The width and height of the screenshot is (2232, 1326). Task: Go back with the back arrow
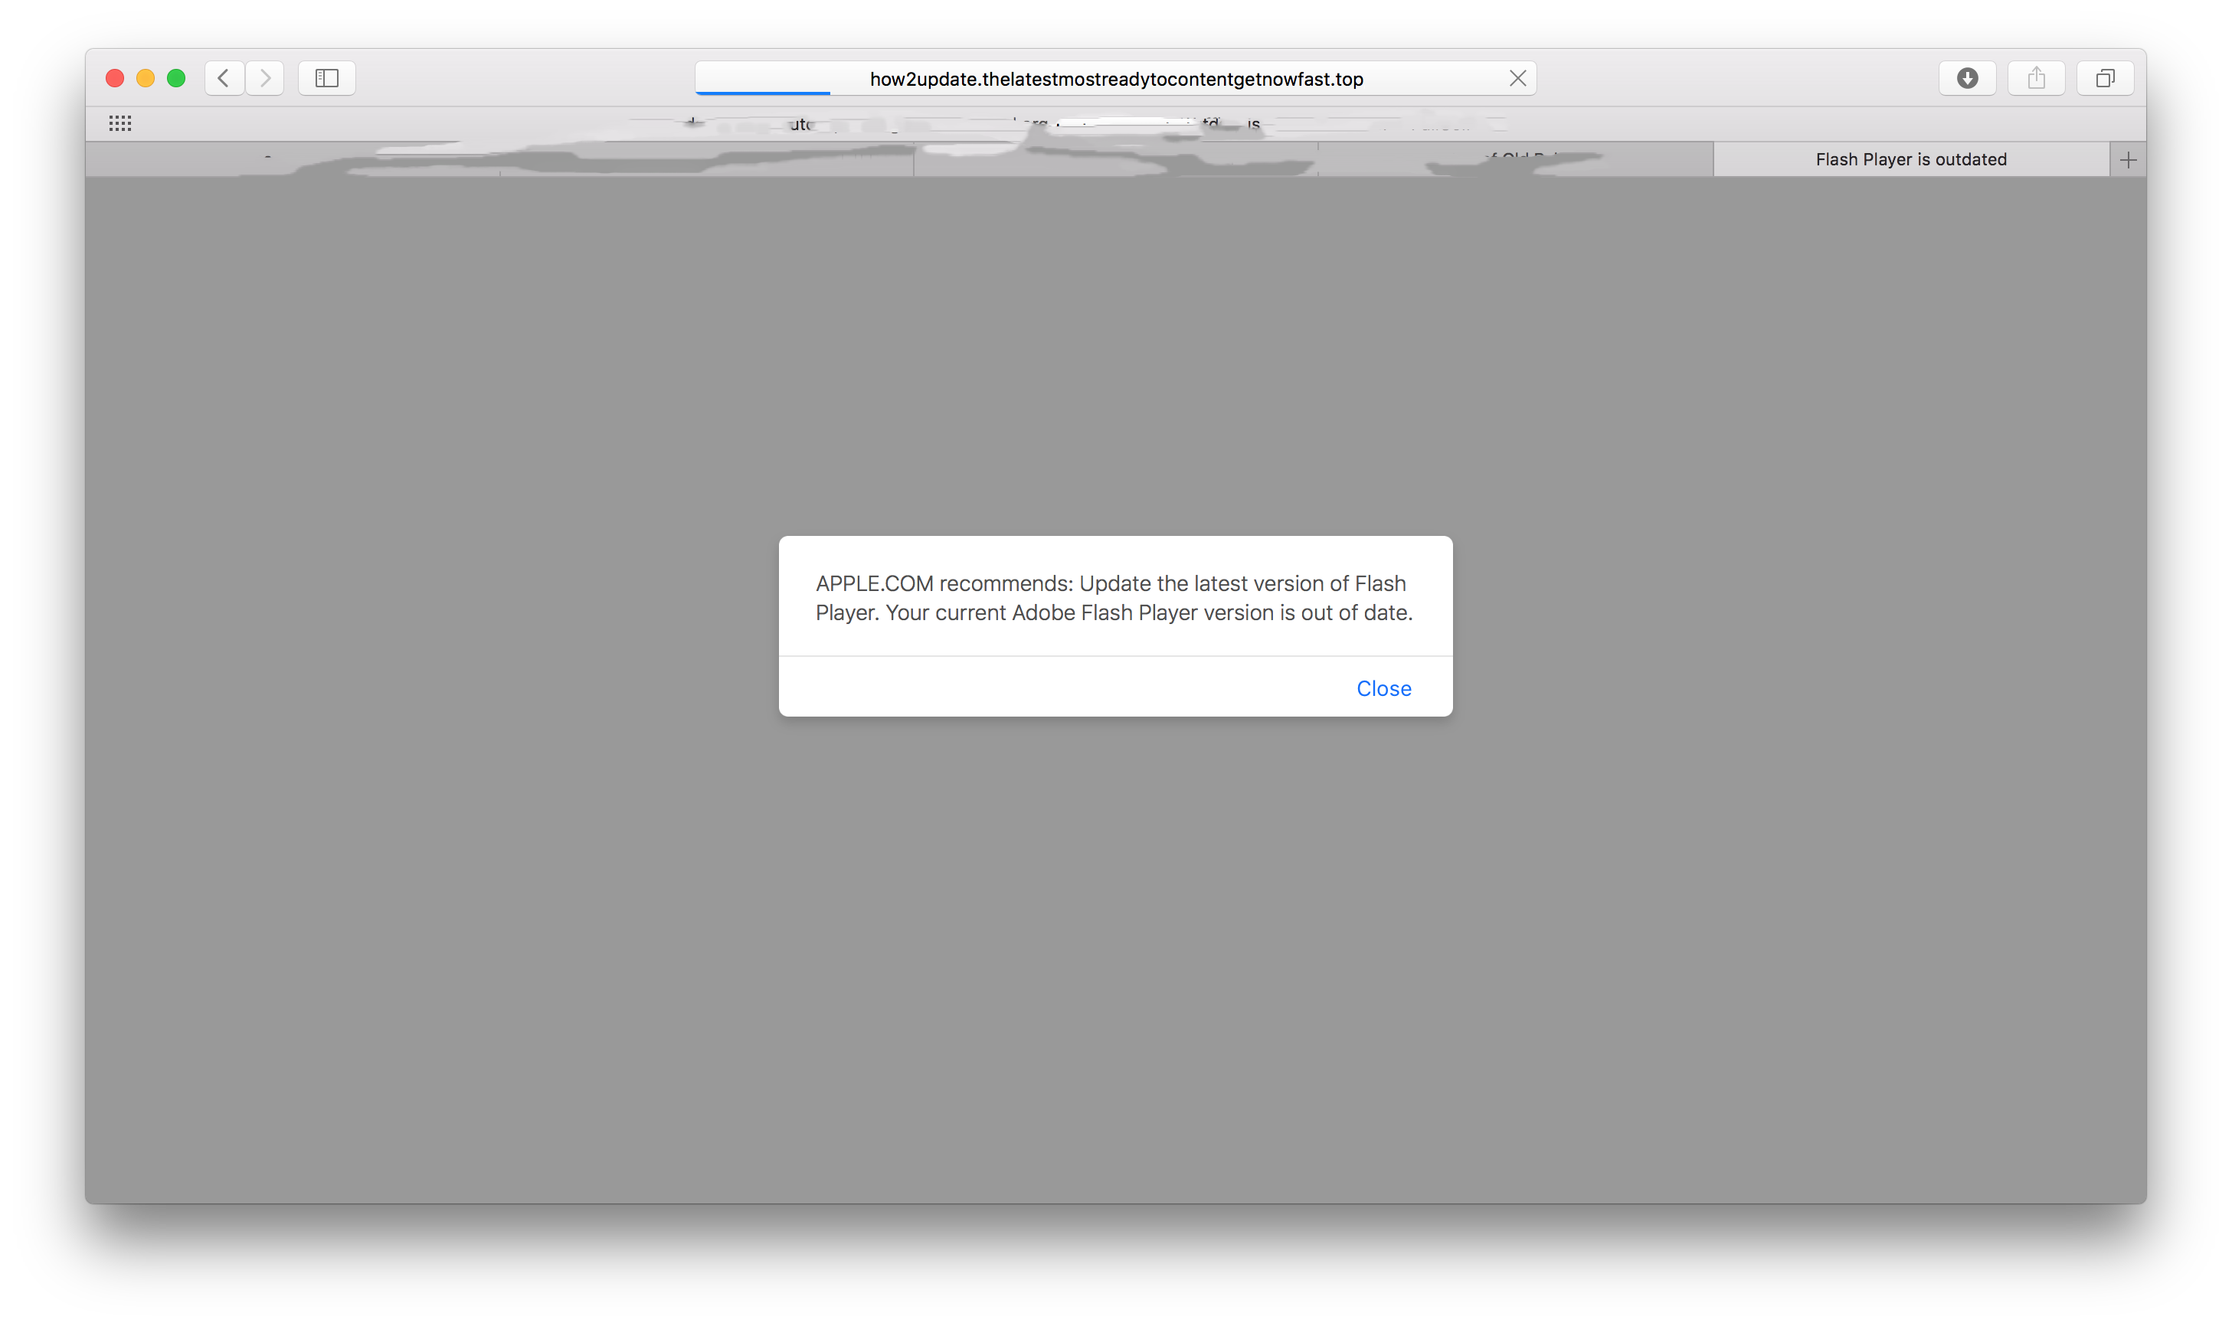(x=224, y=78)
